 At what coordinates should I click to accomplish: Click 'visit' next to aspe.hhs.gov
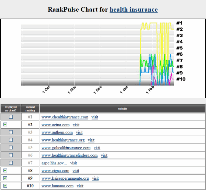coord(73,163)
